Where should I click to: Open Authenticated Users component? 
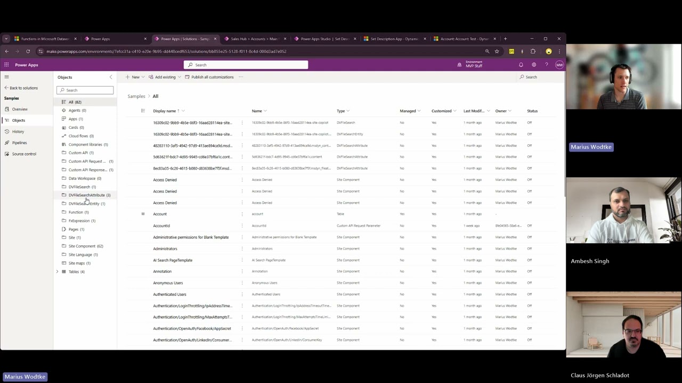click(x=169, y=294)
